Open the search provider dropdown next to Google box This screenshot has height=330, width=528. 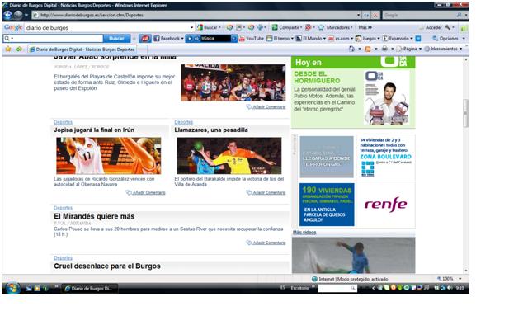466,15
